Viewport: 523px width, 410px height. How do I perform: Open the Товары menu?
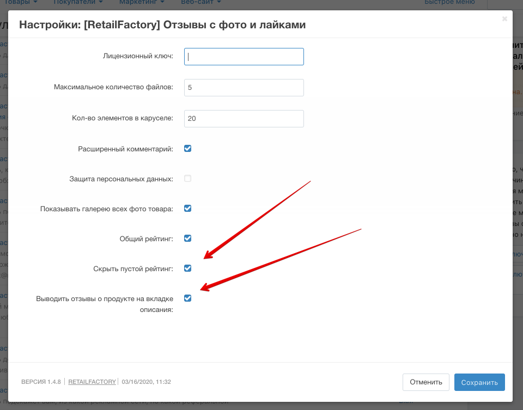click(22, 3)
